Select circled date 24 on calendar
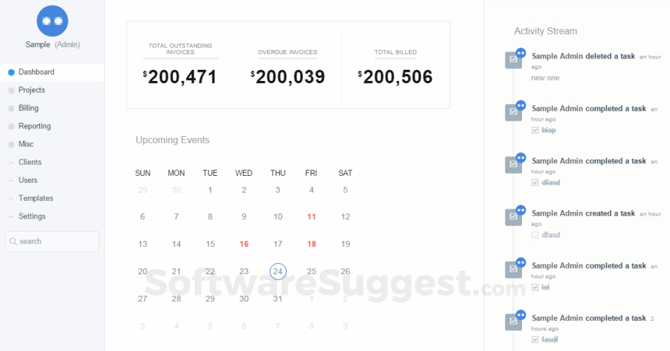The width and height of the screenshot is (670, 351). [x=278, y=271]
